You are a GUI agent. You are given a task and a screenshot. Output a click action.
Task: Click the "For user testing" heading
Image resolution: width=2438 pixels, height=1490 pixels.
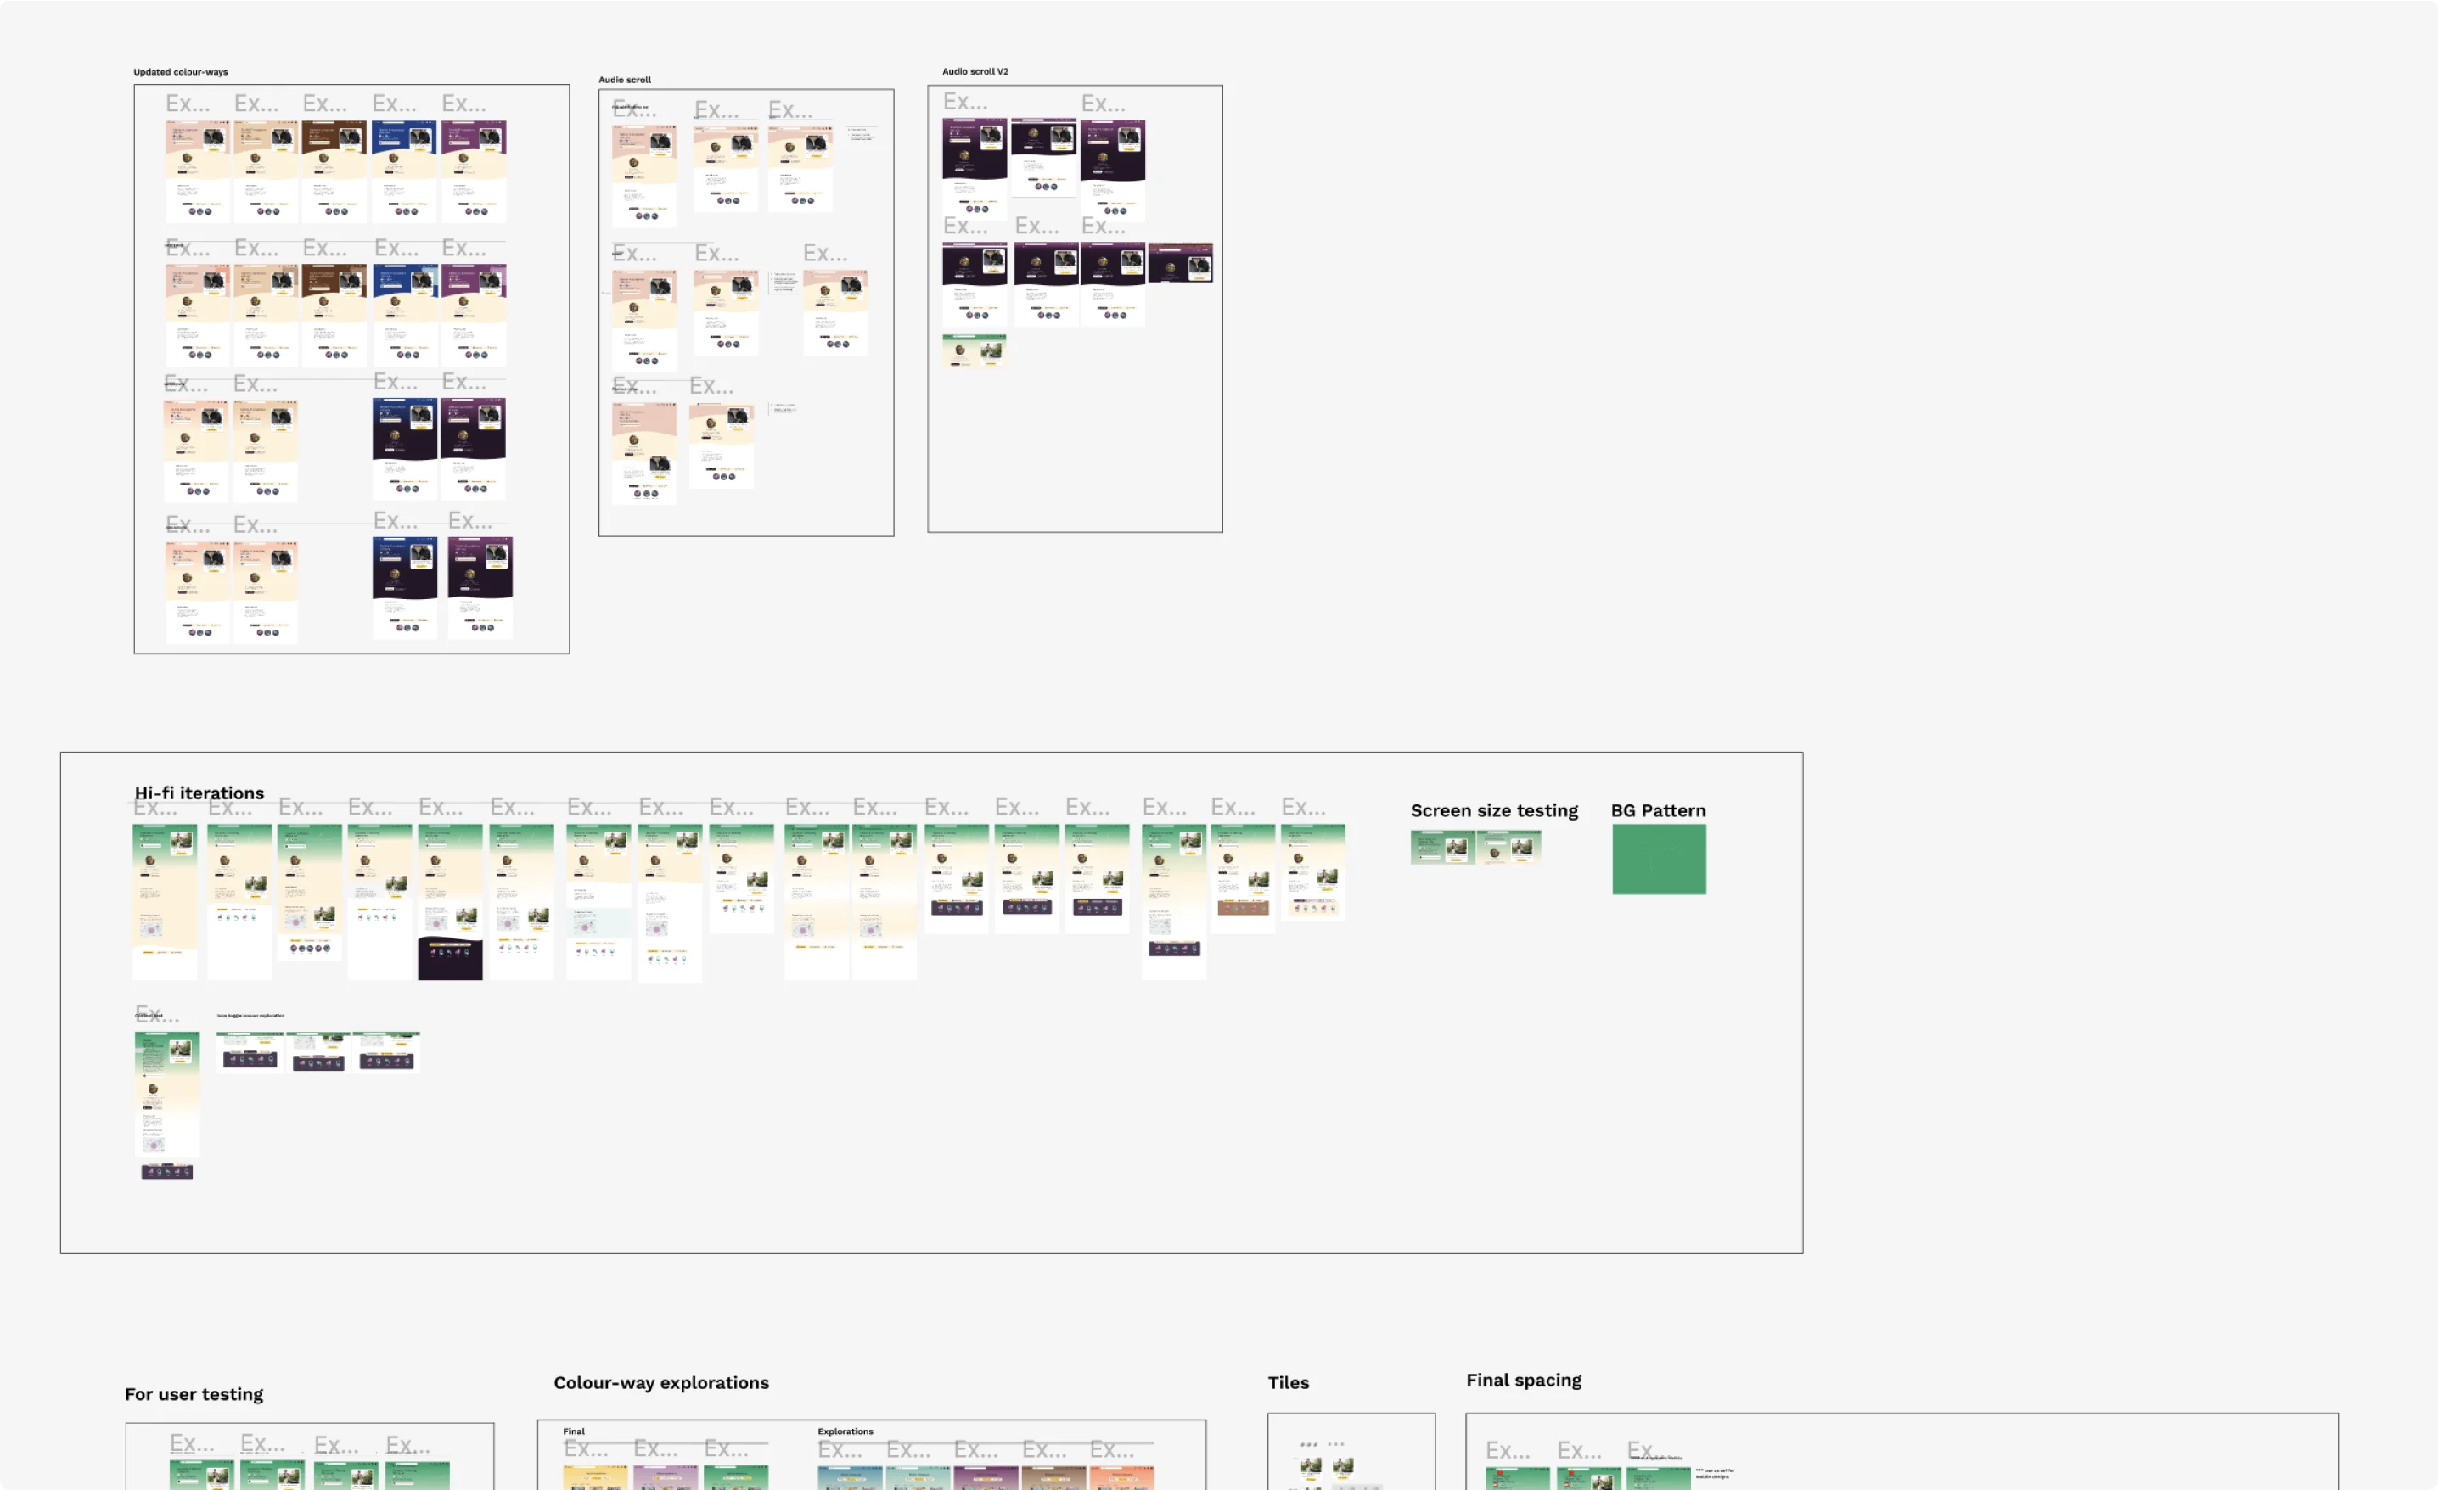pyautogui.click(x=194, y=1394)
